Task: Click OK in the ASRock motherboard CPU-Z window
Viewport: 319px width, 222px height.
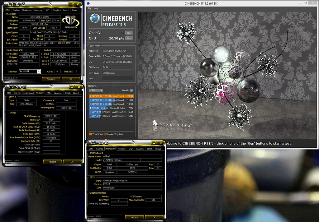Action: (154, 218)
